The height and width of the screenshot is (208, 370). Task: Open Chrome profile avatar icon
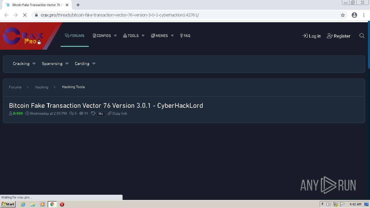pos(354,15)
